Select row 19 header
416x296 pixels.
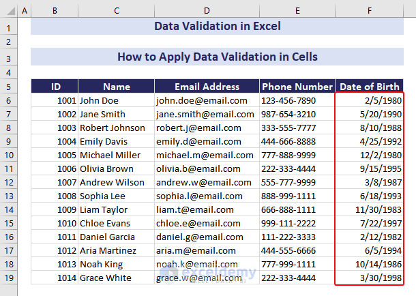(8, 278)
